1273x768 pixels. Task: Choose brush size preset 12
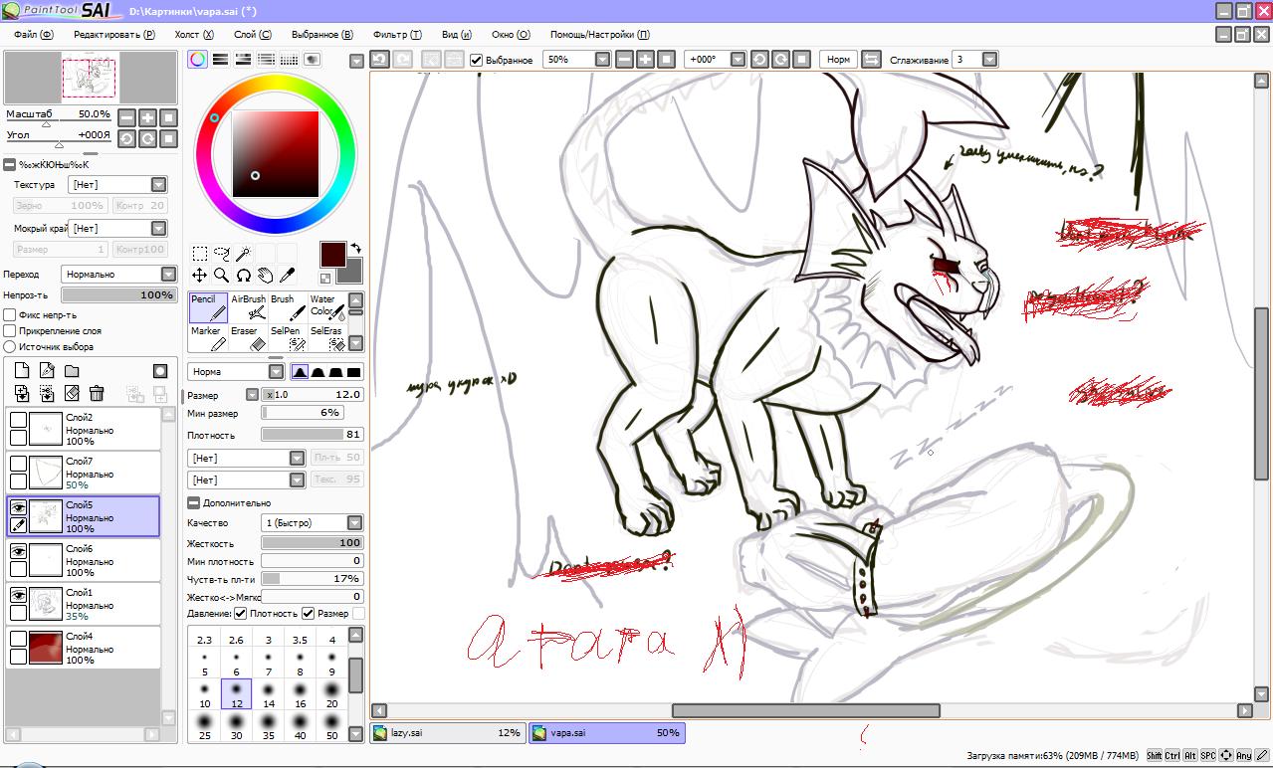237,693
